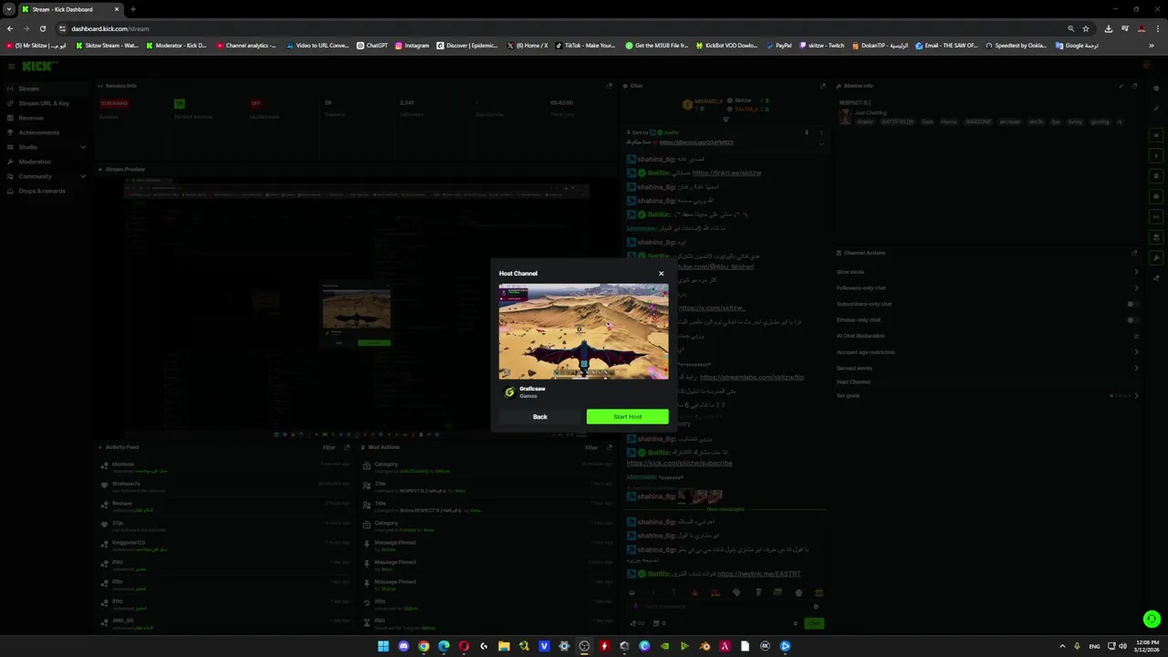This screenshot has height=657, width=1168.
Task: Open File Explorer from the taskbar
Action: click(504, 646)
